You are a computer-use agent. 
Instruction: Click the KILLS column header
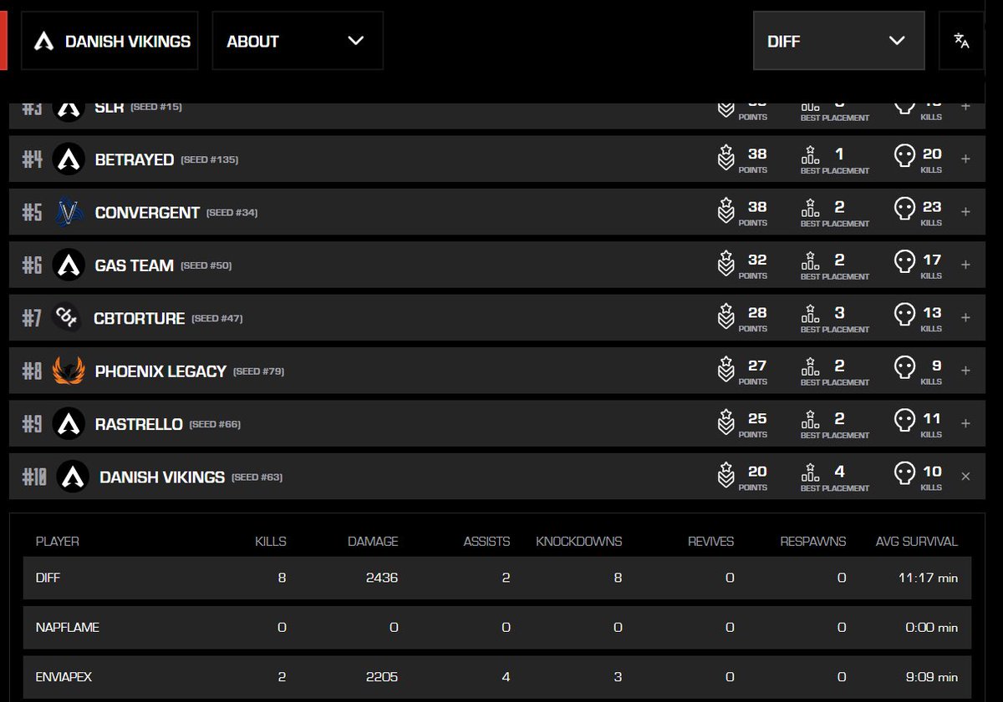point(271,542)
